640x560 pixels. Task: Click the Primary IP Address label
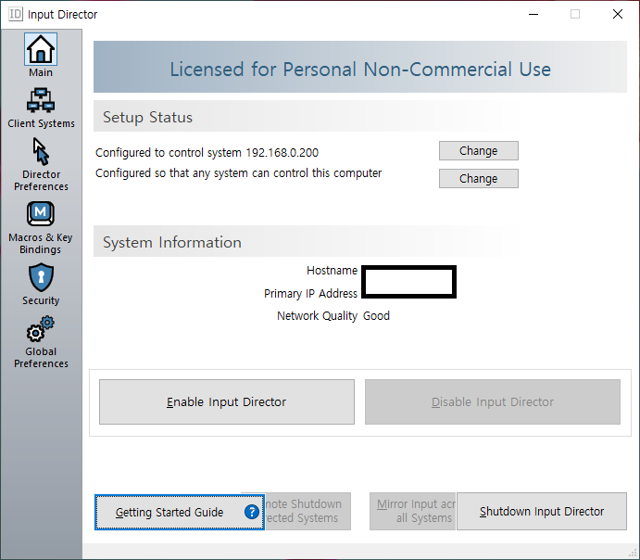[310, 294]
